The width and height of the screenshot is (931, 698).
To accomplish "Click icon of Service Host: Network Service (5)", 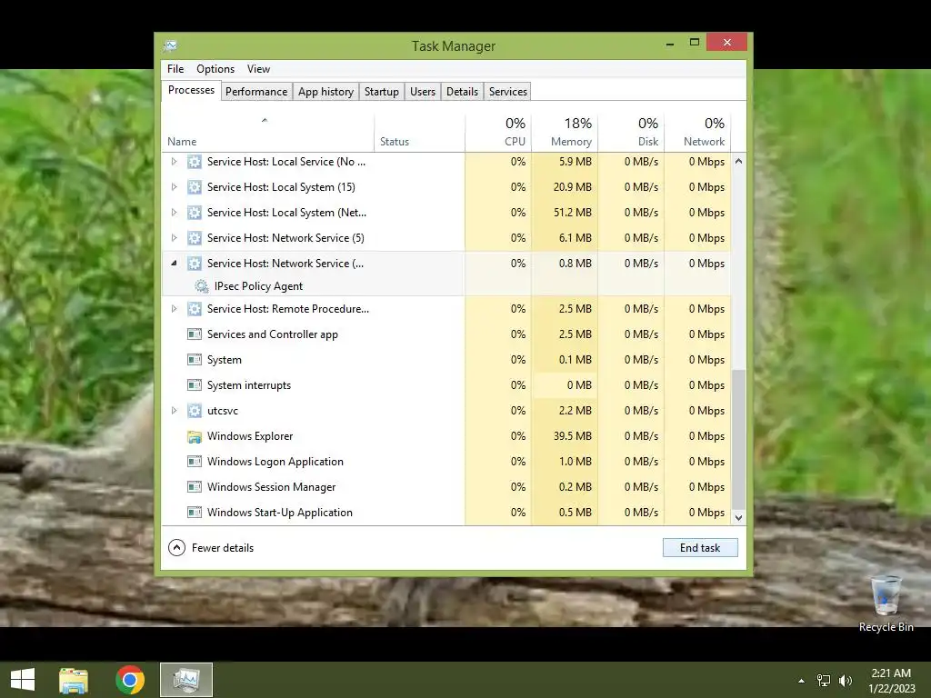I will (195, 238).
